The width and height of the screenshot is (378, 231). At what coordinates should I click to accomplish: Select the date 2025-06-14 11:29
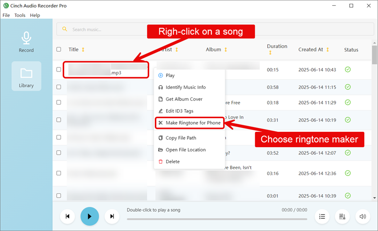[317, 103]
